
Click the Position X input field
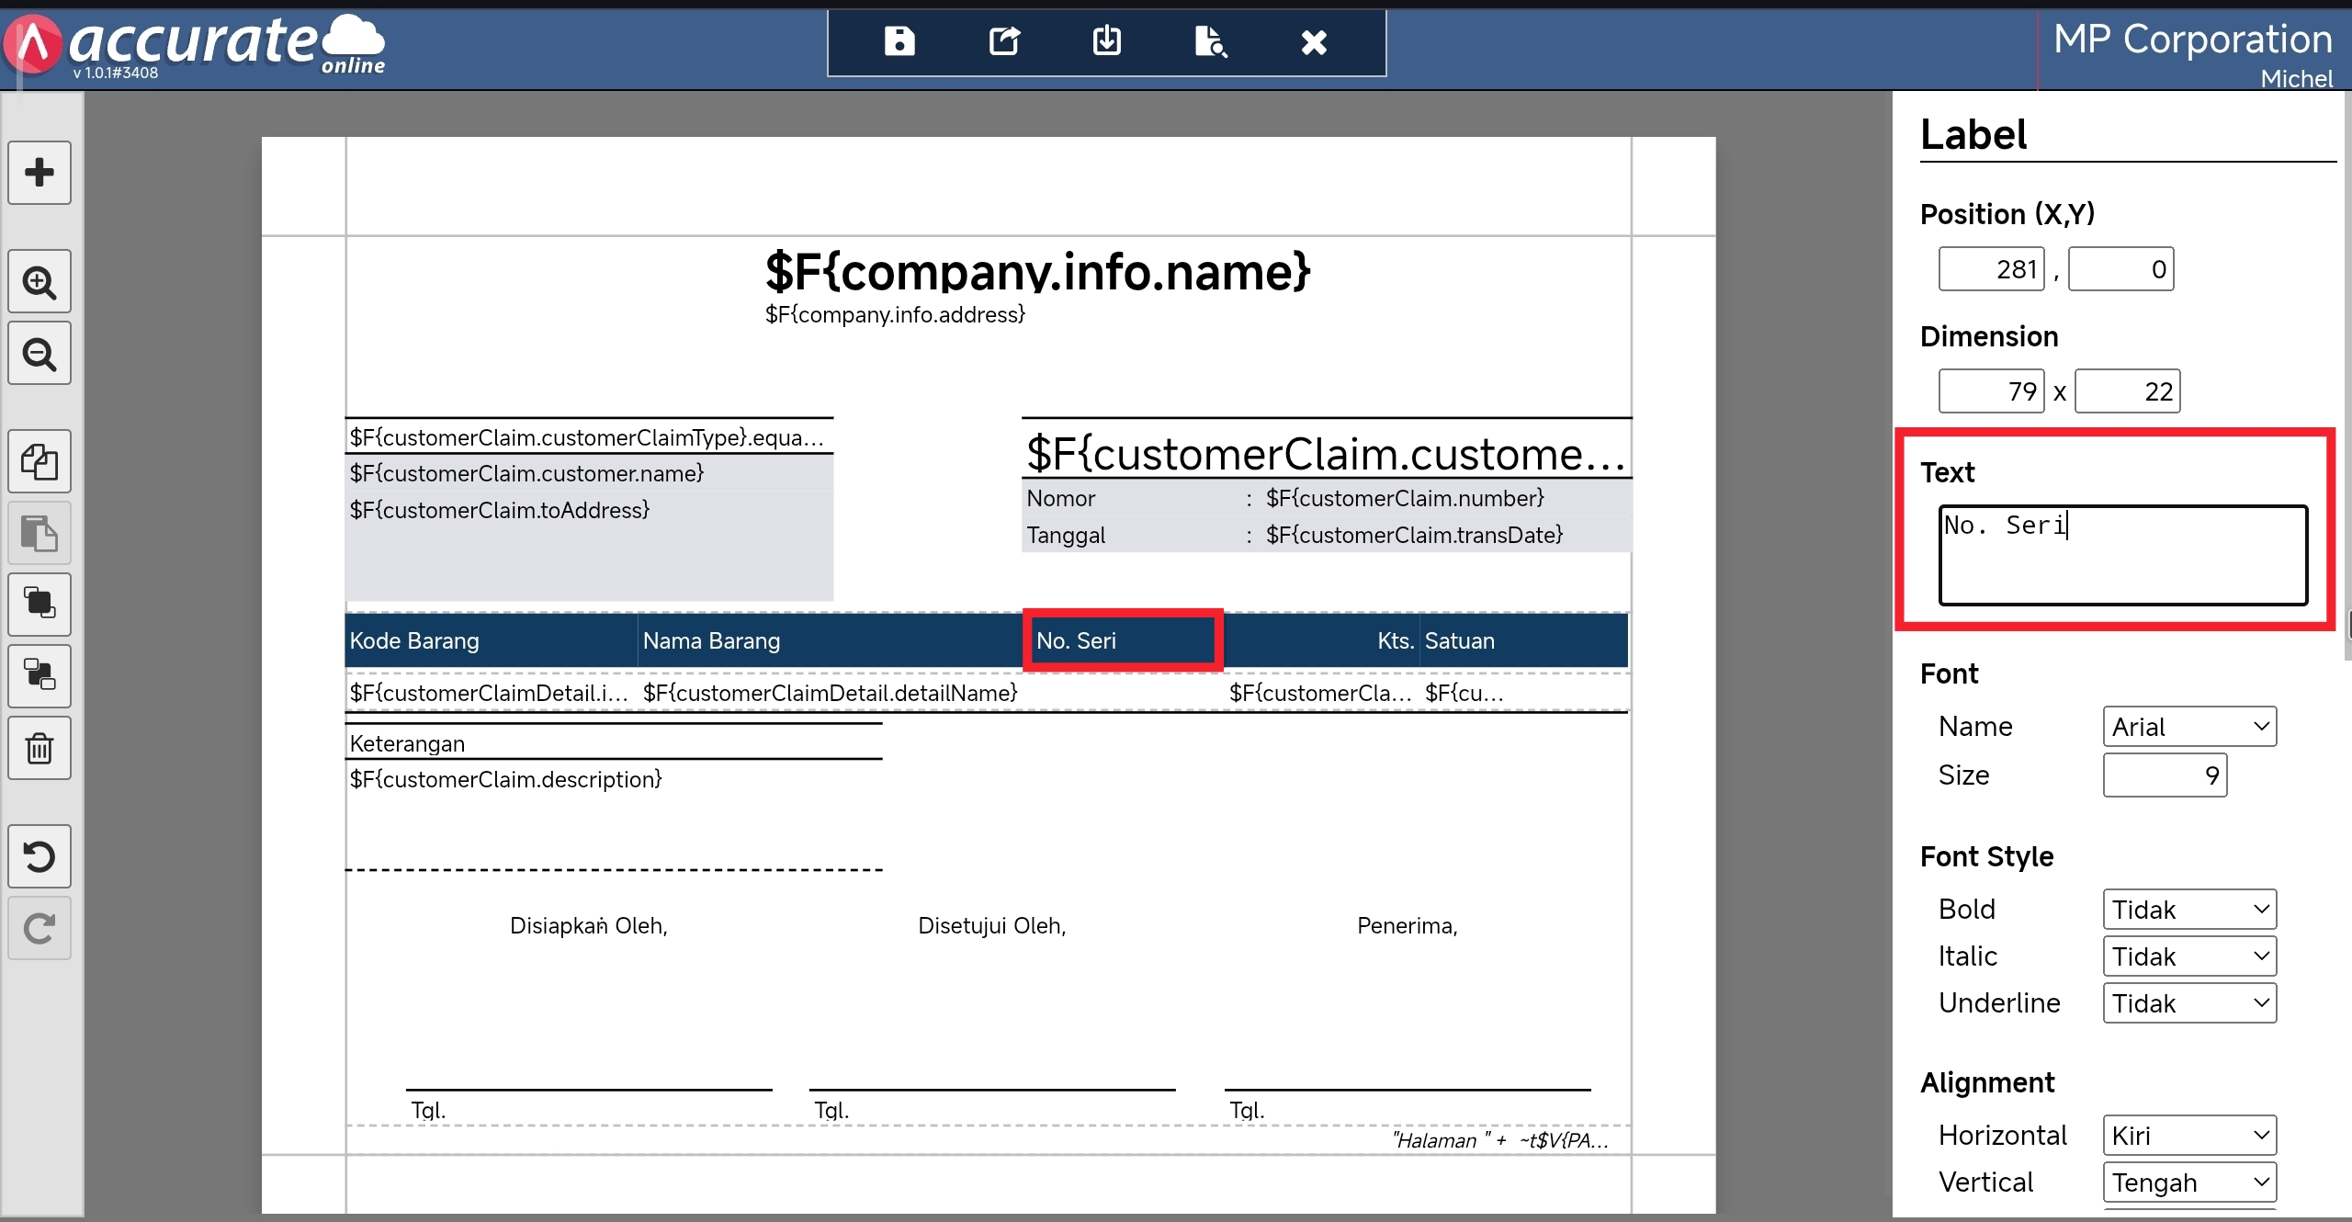(1991, 269)
